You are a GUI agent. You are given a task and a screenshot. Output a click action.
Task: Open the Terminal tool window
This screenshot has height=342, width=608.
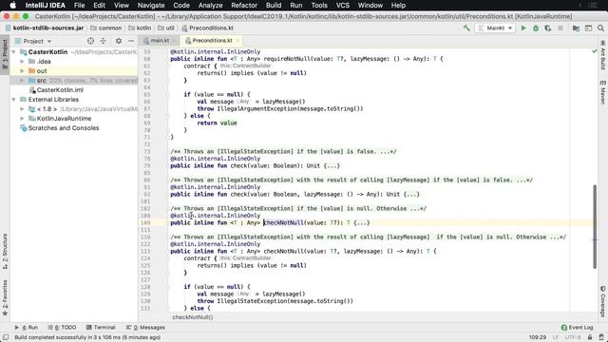[x=101, y=327]
